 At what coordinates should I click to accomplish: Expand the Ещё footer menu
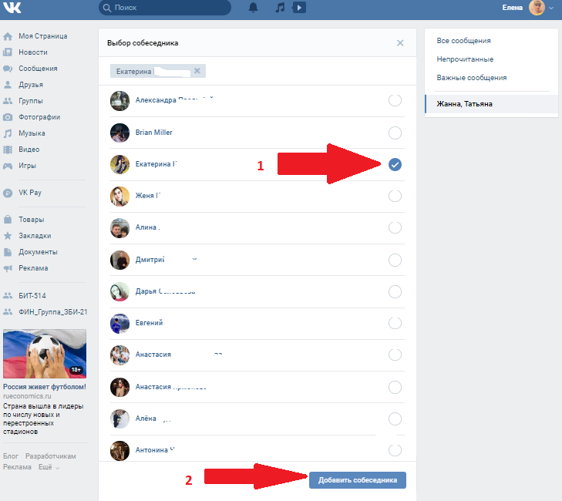pyautogui.click(x=49, y=467)
